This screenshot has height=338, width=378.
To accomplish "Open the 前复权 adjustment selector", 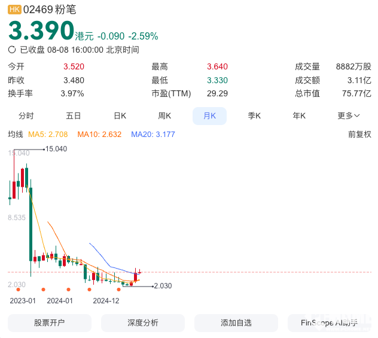I will pos(359,135).
